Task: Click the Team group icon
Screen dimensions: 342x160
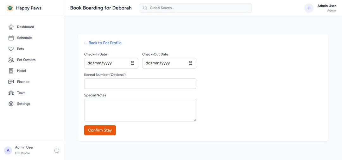Action: tap(11, 93)
